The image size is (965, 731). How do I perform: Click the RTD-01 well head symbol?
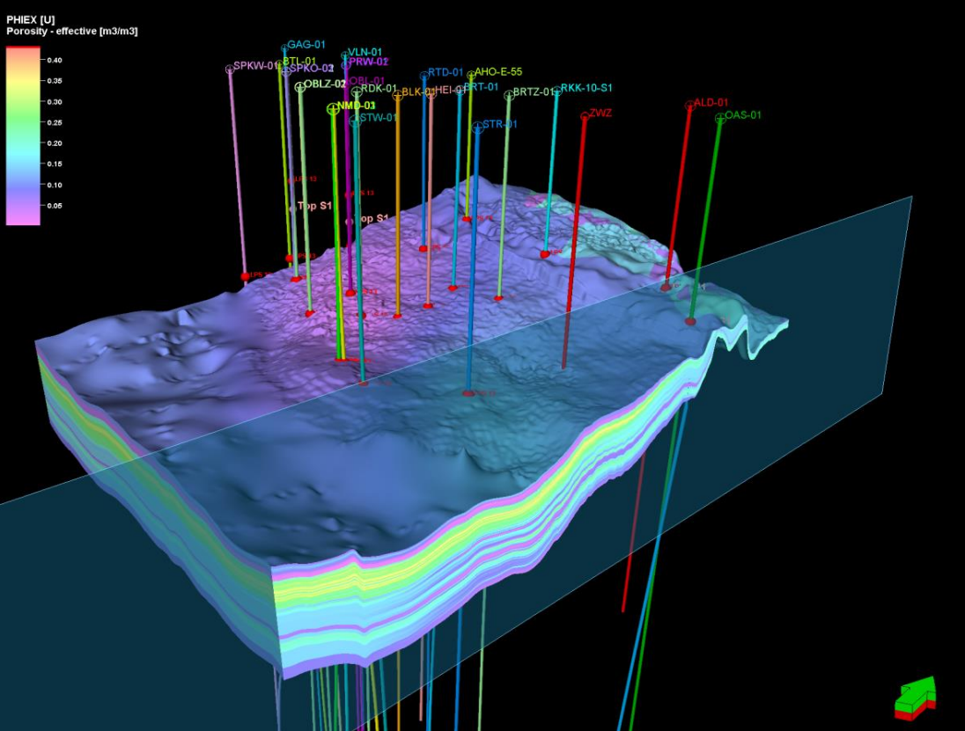pyautogui.click(x=424, y=77)
